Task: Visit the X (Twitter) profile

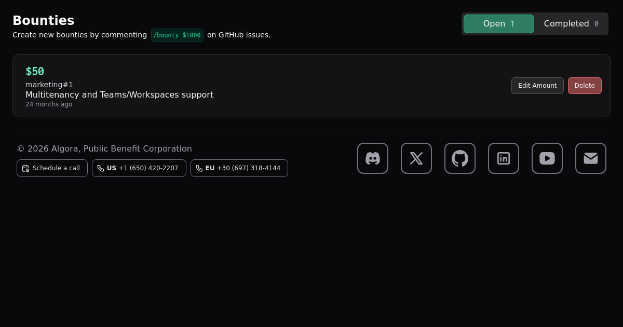Action: tap(416, 158)
